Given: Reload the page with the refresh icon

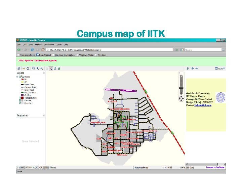Looking at the screenshot, I should pyautogui.click(x=32, y=50).
